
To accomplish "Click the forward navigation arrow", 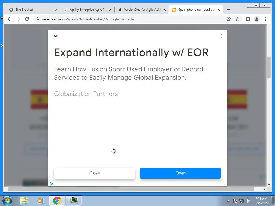I will (18, 19).
